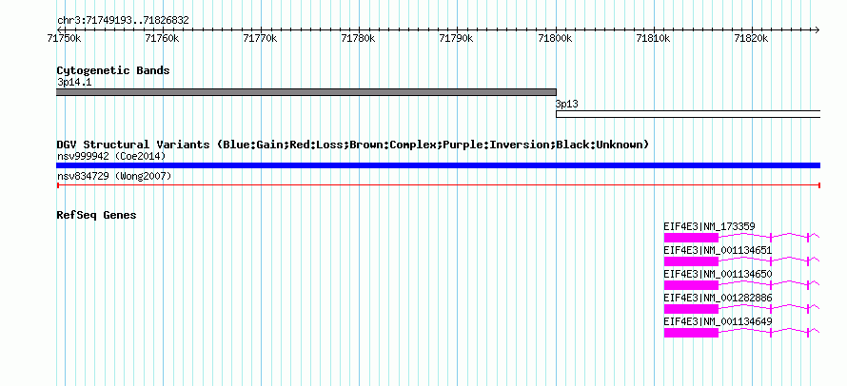Click the 71750k ruler tick label
This screenshot has width=847, height=386.
tap(65, 38)
